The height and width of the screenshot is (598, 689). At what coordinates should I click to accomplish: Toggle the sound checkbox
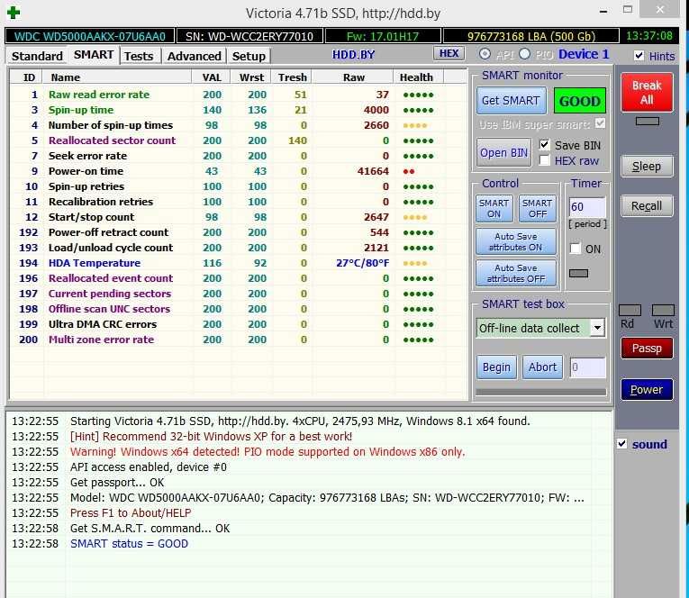tap(622, 444)
